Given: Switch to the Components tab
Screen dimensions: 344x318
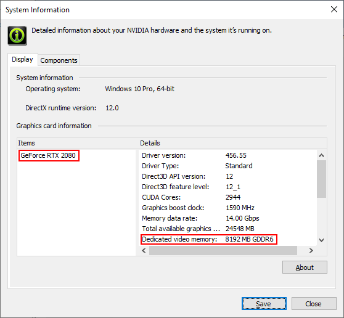Looking at the screenshot, I should [x=59, y=60].
